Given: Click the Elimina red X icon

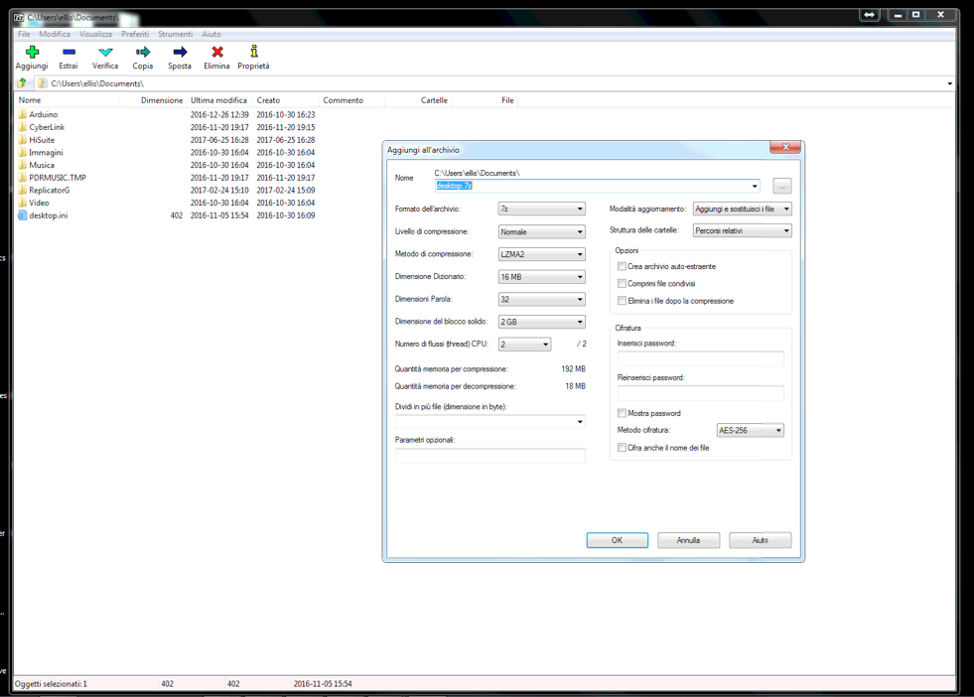Looking at the screenshot, I should 216,53.
